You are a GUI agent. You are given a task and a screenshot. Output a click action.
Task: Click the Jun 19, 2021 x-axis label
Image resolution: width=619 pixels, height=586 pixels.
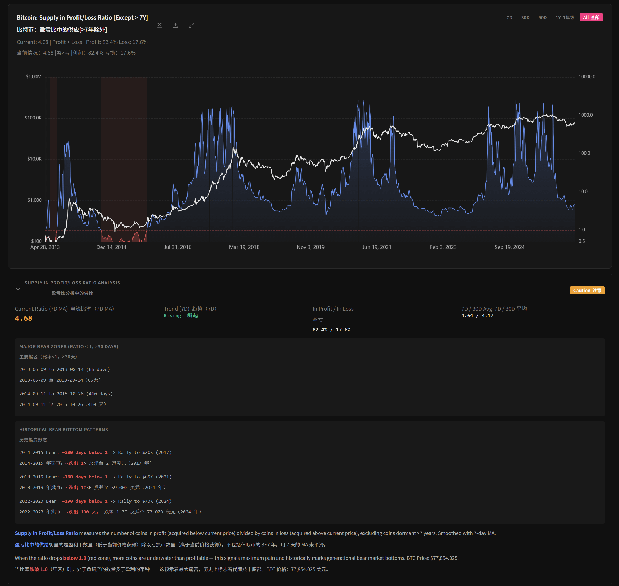point(377,247)
